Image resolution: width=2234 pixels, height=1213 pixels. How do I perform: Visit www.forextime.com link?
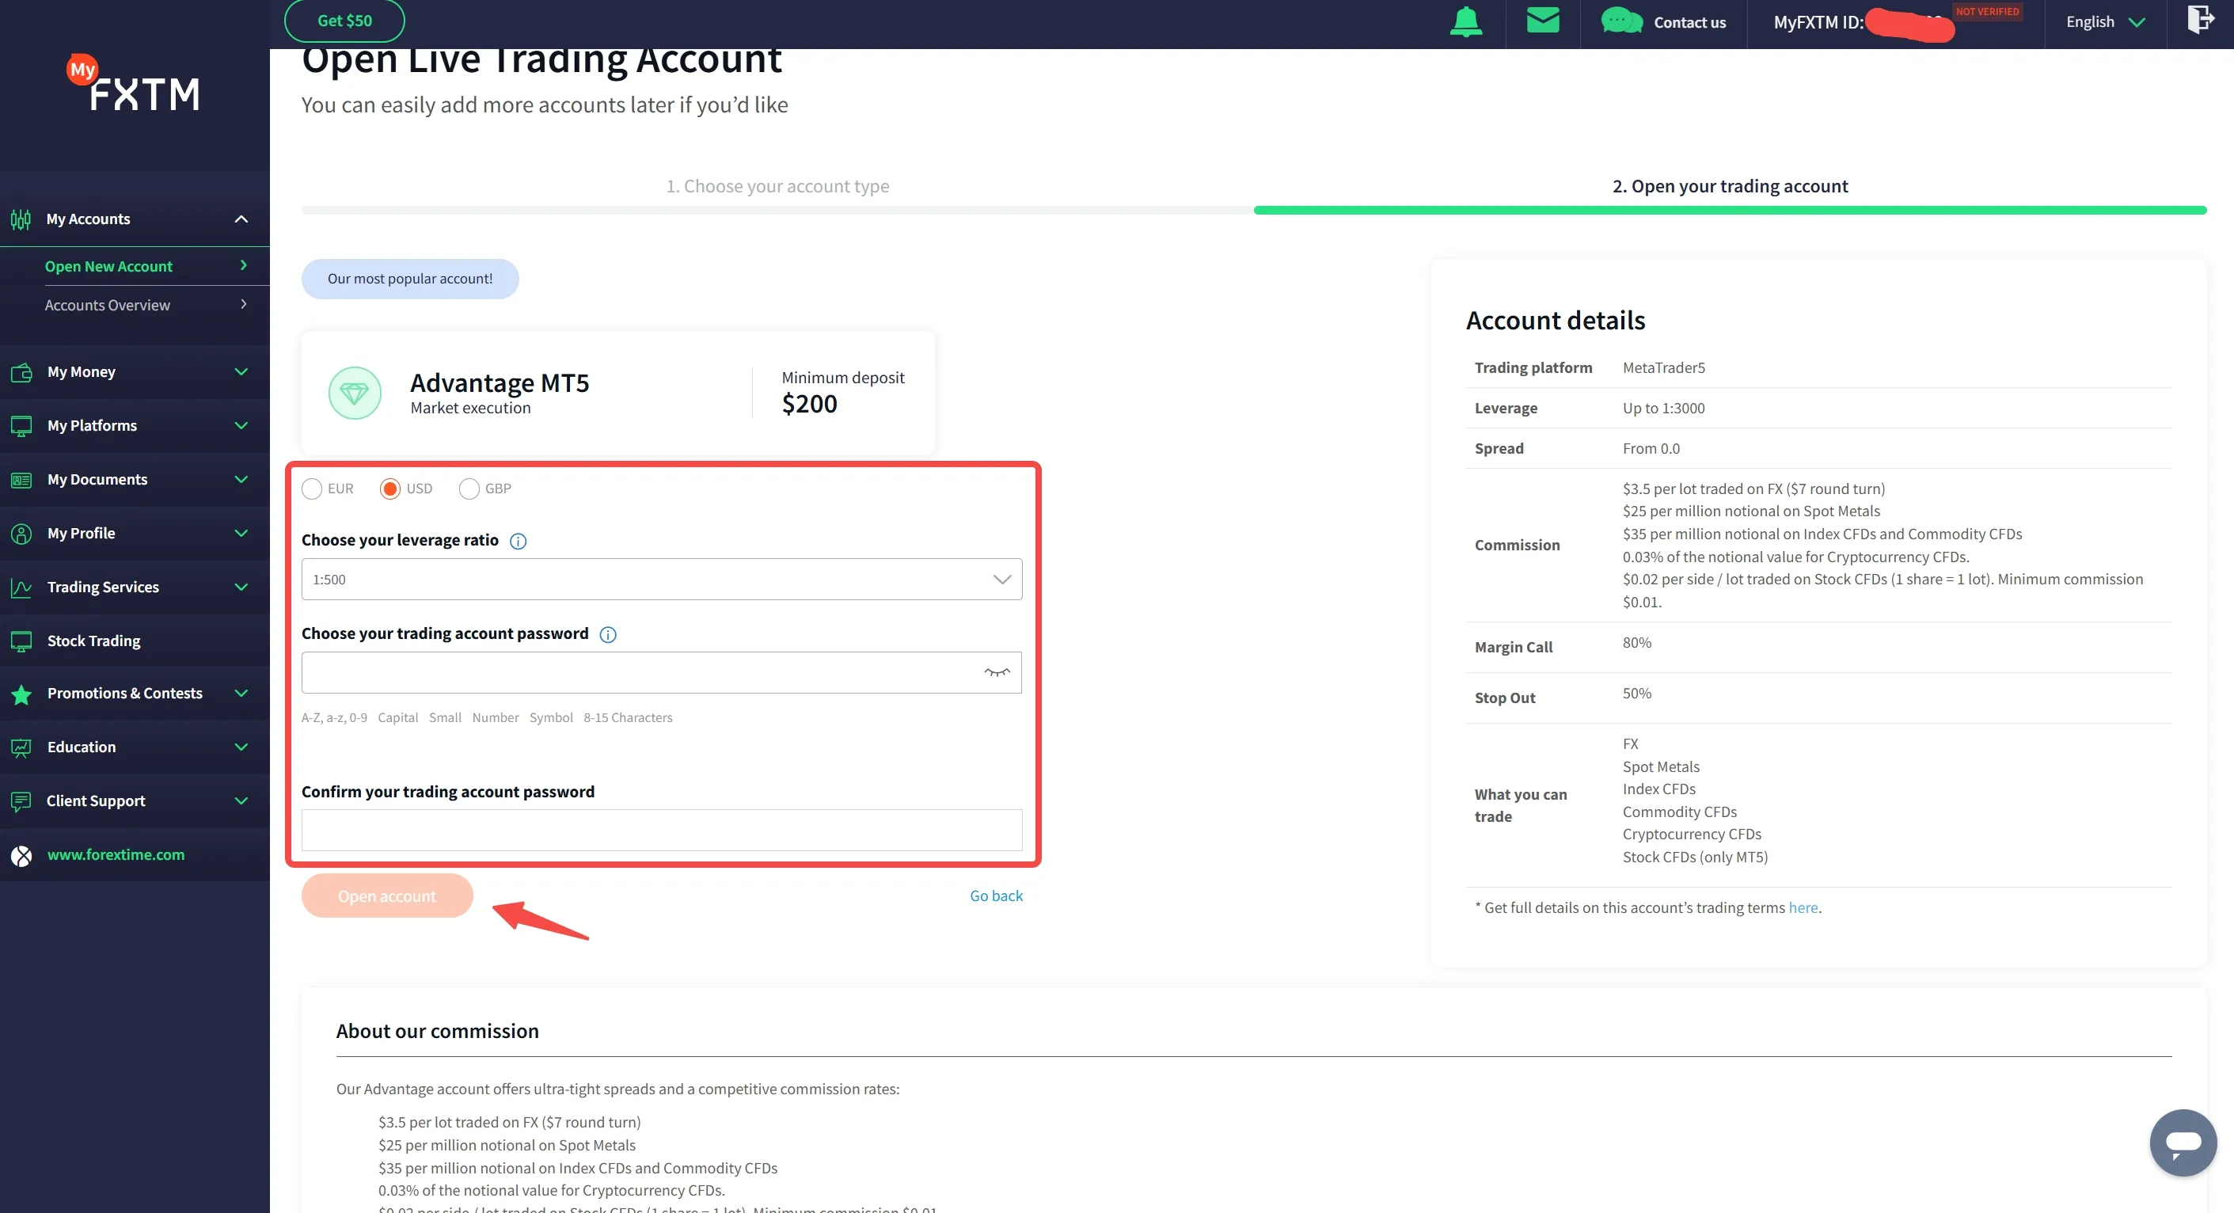(116, 856)
